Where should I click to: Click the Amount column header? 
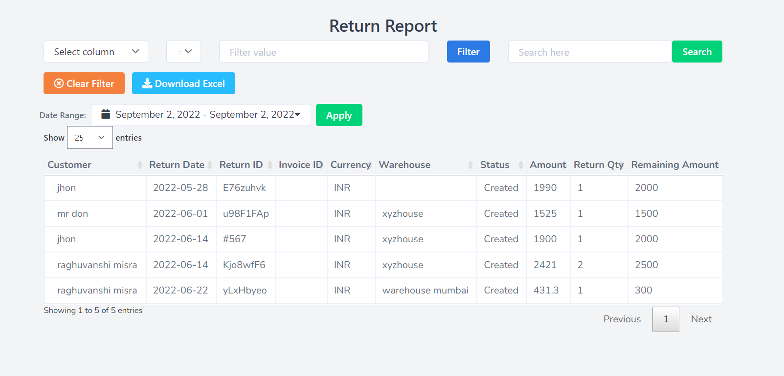pyautogui.click(x=548, y=165)
